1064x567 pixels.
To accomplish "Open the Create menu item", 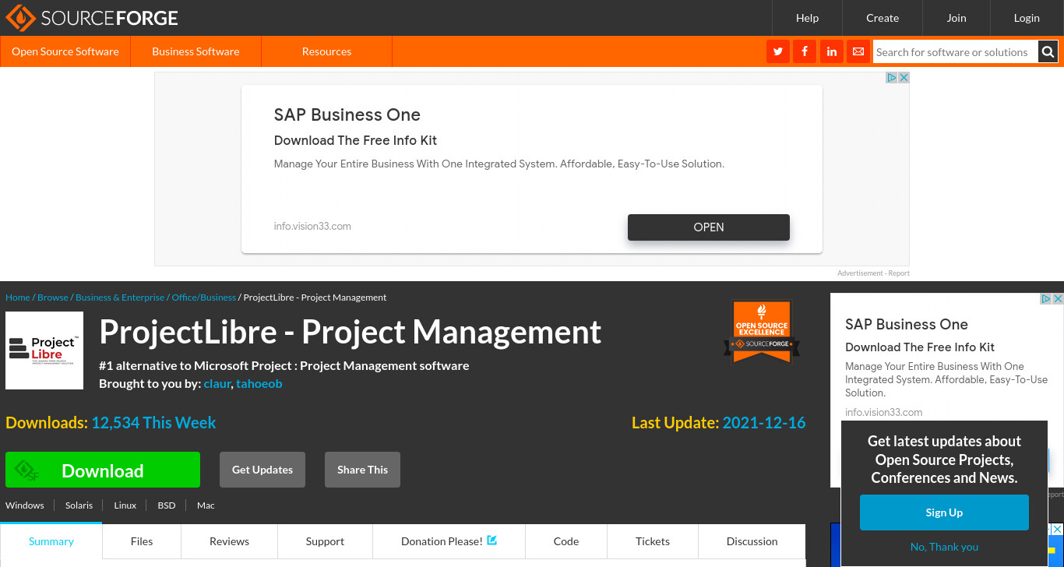I will 883,18.
